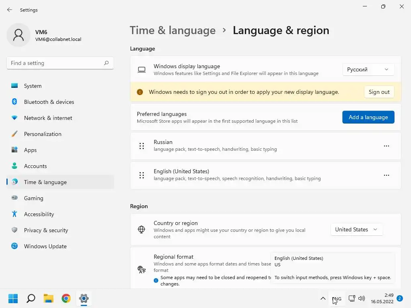This screenshot has height=308, width=411.
Task: Click the warning icon in sign-out banner
Action: coord(140,92)
